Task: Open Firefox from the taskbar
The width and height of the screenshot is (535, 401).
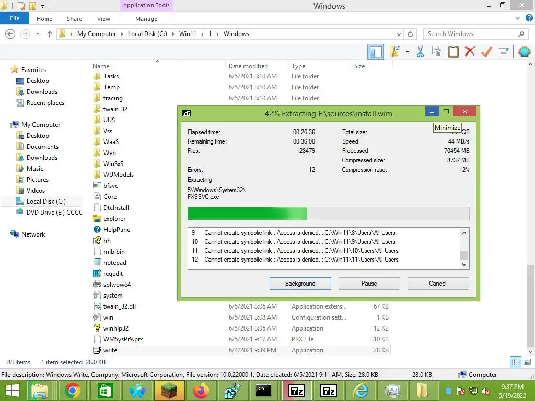Action: [x=201, y=391]
